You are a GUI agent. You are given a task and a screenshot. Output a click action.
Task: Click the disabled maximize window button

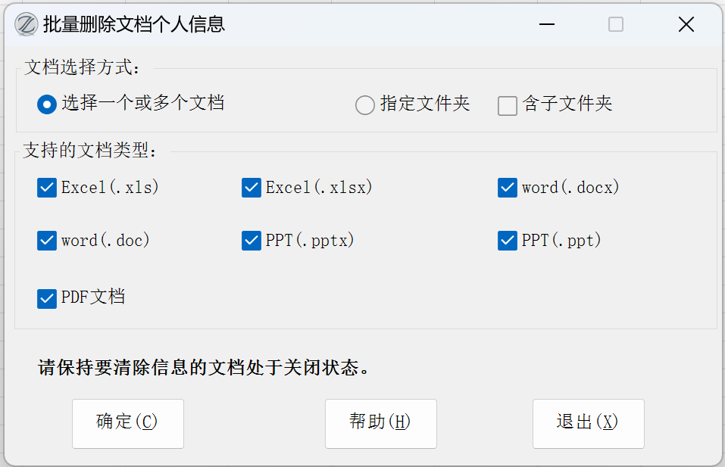[x=616, y=25]
